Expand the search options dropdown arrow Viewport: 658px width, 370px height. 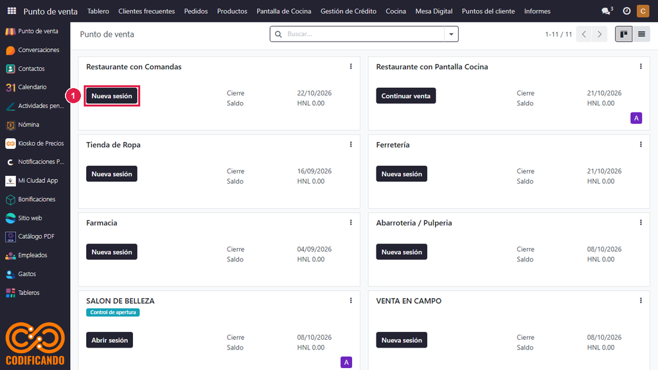[x=451, y=34]
